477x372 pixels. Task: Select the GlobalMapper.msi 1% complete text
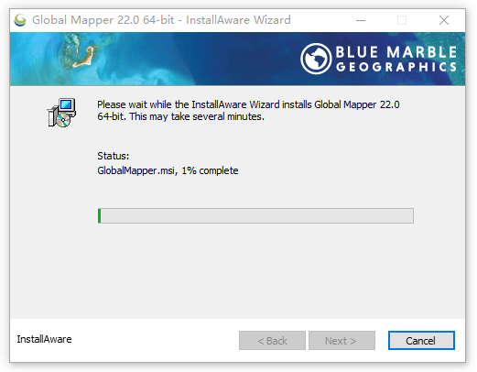click(168, 170)
